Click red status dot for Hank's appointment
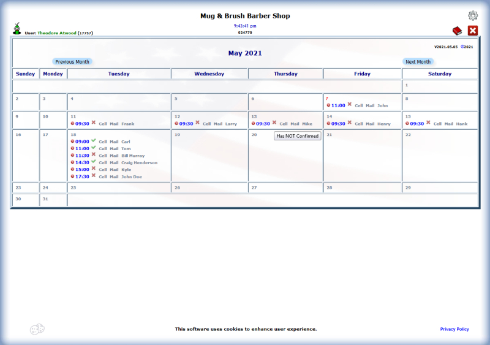 click(407, 124)
